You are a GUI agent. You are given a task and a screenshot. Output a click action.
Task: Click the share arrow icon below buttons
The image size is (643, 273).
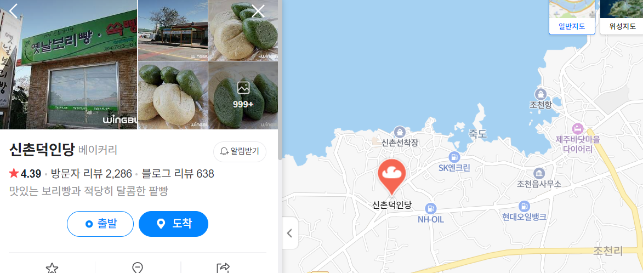[x=224, y=269]
